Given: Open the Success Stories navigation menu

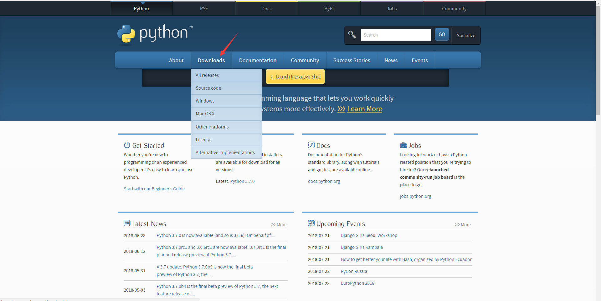Looking at the screenshot, I should pyautogui.click(x=352, y=60).
